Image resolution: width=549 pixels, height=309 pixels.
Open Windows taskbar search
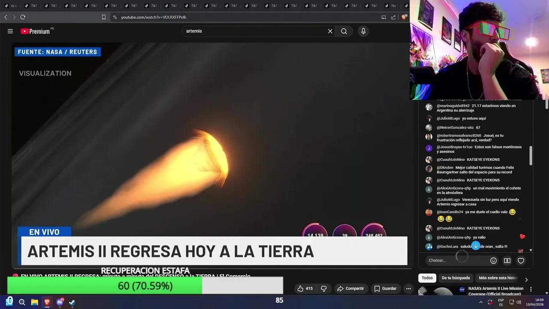22,302
